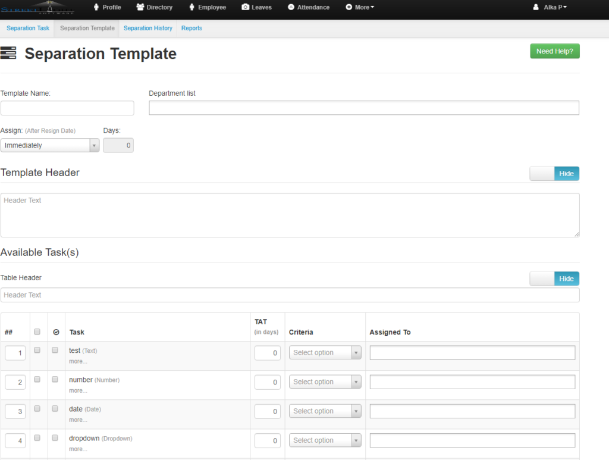
Task: Open the Criteria dropdown for the number task
Action: point(325,381)
